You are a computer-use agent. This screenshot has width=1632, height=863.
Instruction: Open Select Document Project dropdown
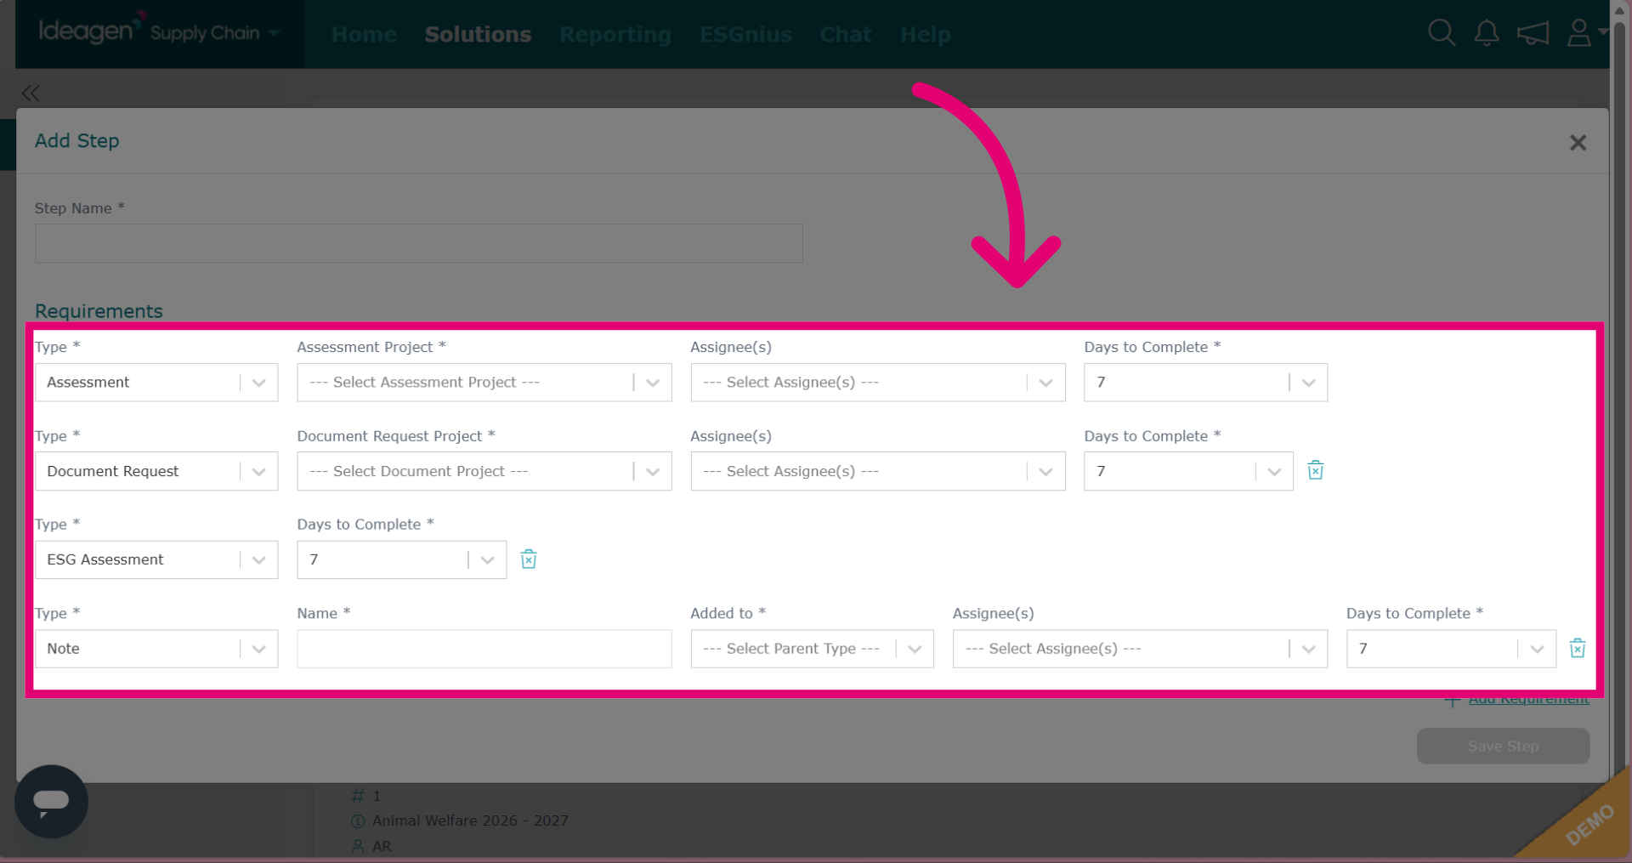[x=484, y=471]
